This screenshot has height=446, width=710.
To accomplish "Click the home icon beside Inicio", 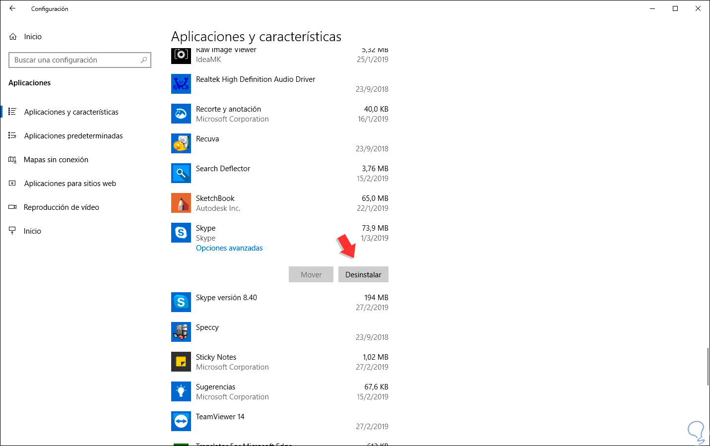I will coord(13,37).
